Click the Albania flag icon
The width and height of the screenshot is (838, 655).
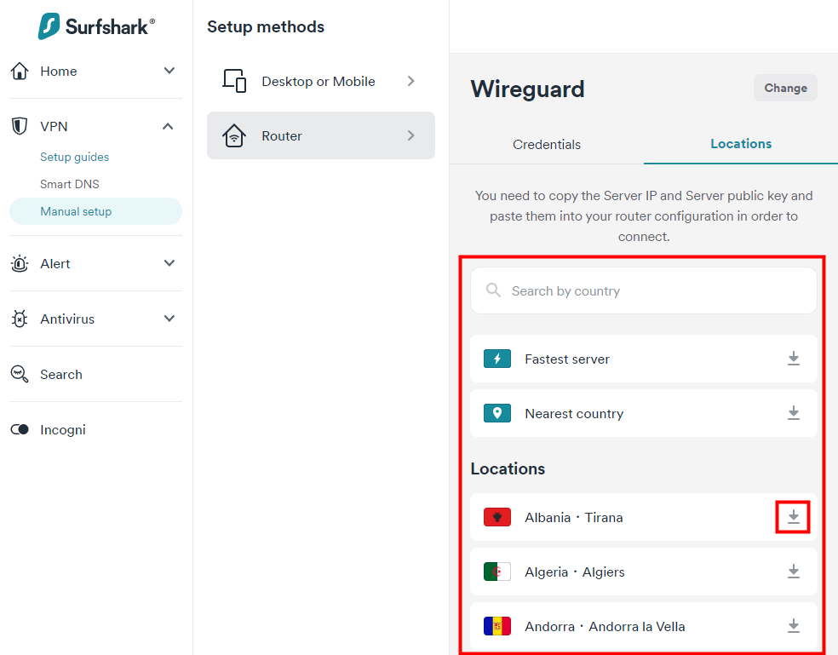(x=497, y=517)
